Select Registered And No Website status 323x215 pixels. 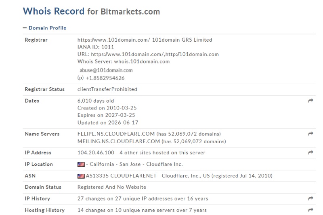coord(112,187)
